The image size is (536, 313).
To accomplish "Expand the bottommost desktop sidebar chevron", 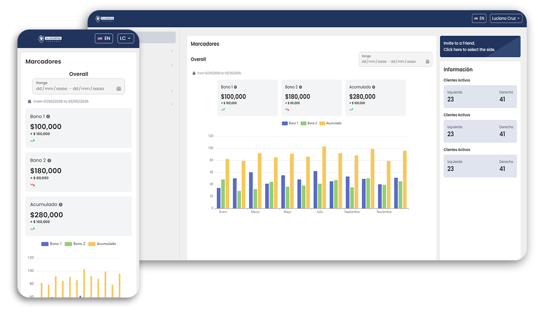I will click(172, 104).
